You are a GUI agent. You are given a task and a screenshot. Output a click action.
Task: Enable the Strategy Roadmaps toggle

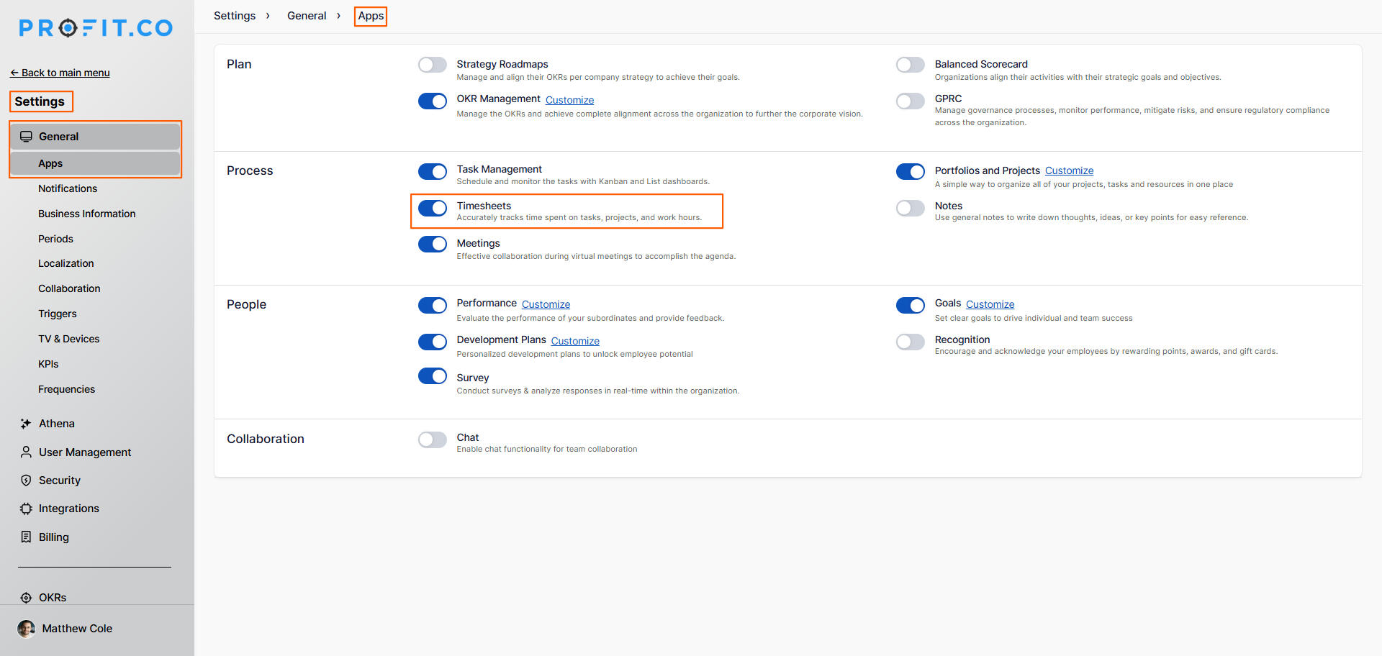coord(432,65)
